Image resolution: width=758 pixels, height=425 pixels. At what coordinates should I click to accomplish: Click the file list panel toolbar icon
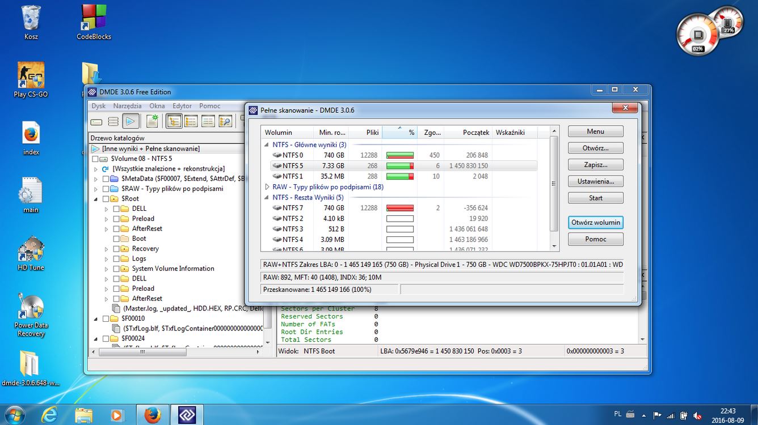coord(191,121)
